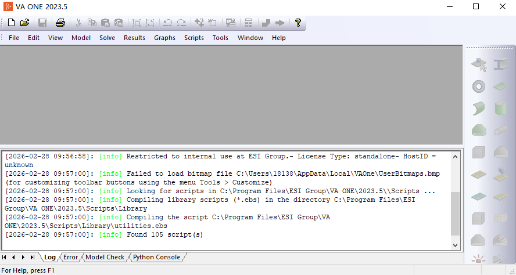Image resolution: width=516 pixels, height=275 pixels.
Task: Click the Undo arrow toolbar icon
Action: [168, 23]
